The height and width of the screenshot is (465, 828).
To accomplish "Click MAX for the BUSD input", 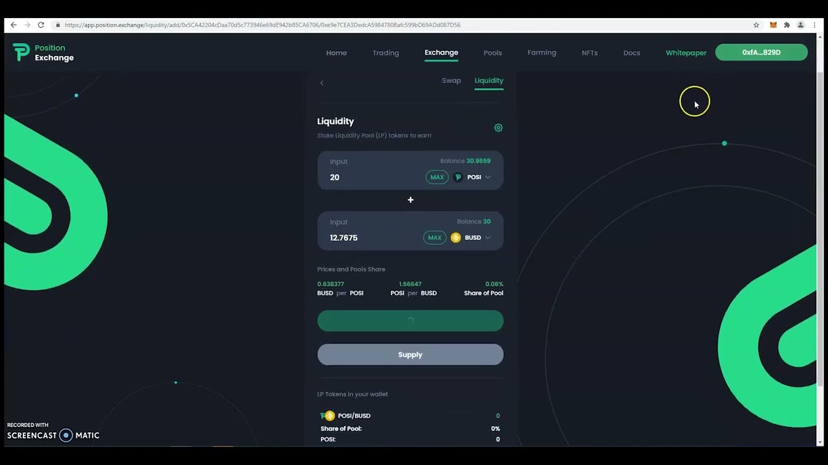I will point(434,238).
